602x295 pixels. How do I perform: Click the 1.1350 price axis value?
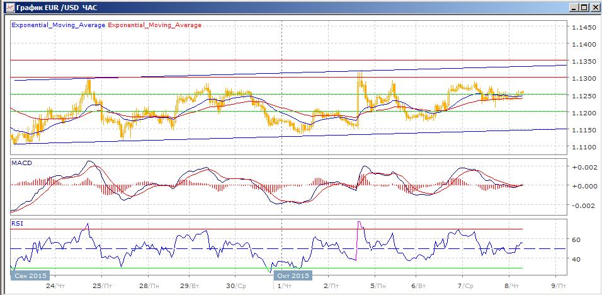(583, 62)
